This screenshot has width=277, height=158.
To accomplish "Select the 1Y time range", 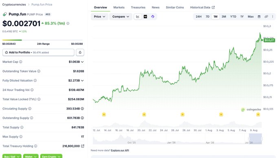I will pyautogui.click(x=242, y=17).
